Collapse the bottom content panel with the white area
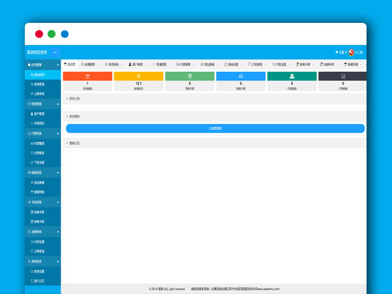Screen dimensions: 392x294 [74, 142]
